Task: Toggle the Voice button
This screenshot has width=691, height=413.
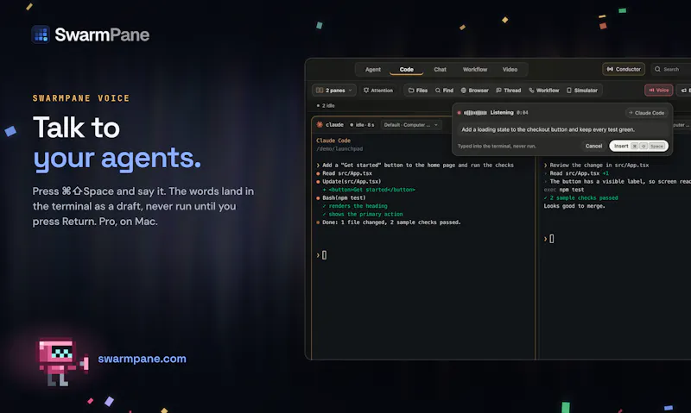Action: click(x=659, y=91)
